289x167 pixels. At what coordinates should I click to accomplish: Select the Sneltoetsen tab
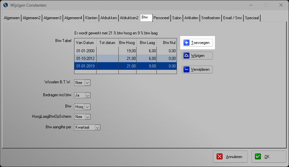211,18
